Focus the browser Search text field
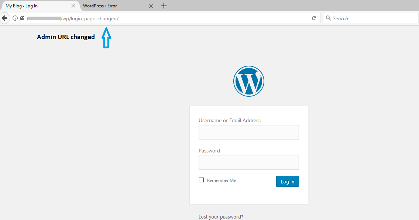This screenshot has height=220, width=419. pyautogui.click(x=373, y=18)
